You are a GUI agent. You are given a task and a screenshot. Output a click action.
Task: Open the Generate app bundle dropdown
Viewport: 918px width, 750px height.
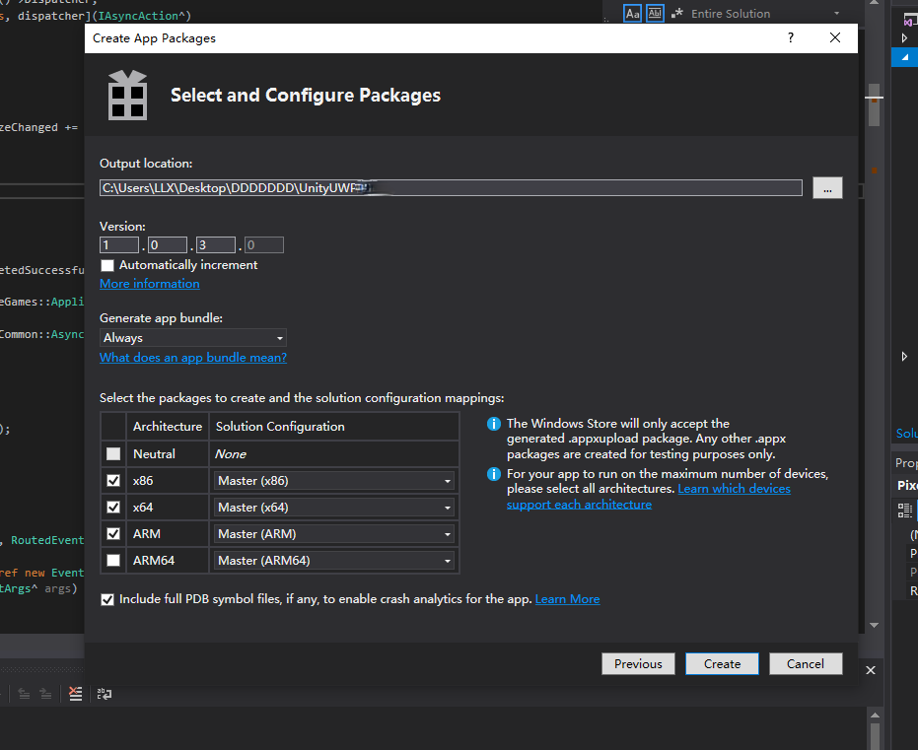[x=193, y=338]
